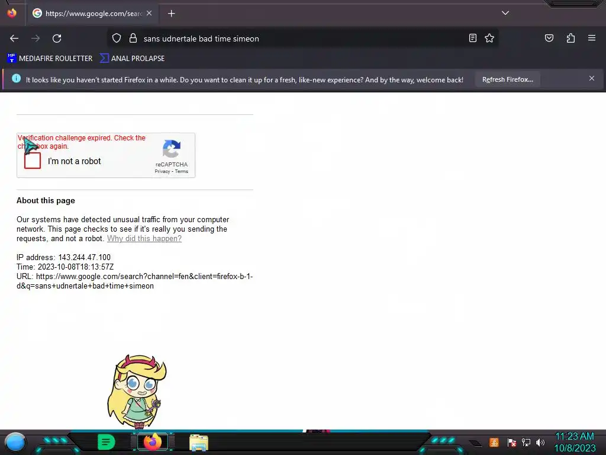Click the network tray icon
The height and width of the screenshot is (455, 606).
pyautogui.click(x=526, y=442)
